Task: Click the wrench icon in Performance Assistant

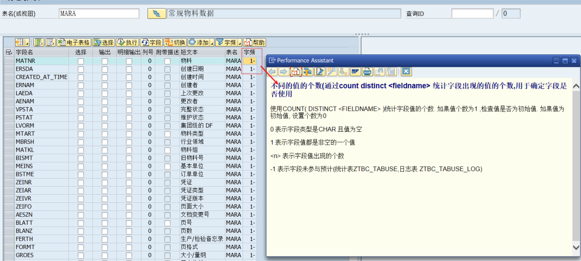Action: click(331, 71)
